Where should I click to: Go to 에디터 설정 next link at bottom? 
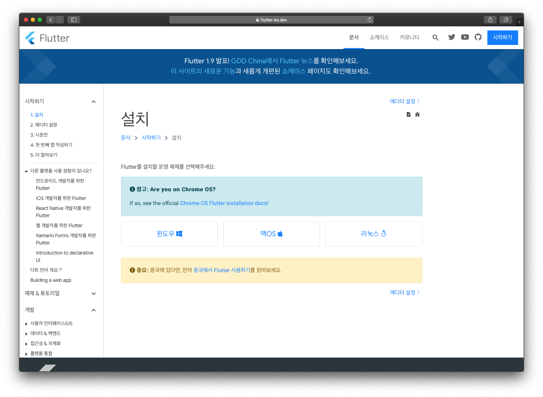pyautogui.click(x=405, y=293)
